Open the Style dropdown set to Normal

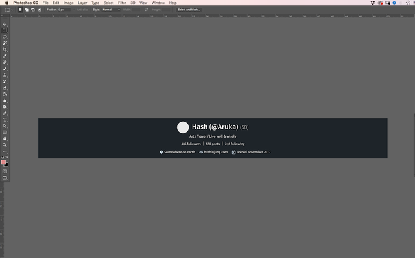[x=111, y=10]
